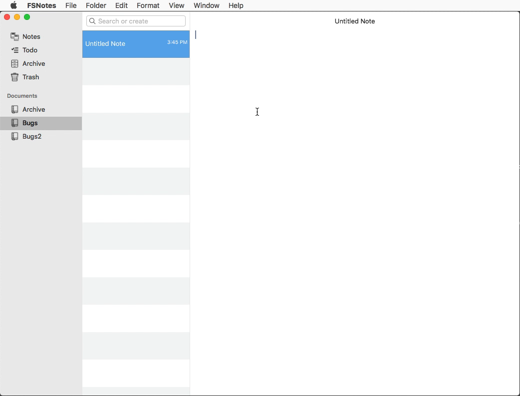Open the Window menu
Image resolution: width=520 pixels, height=396 pixels.
click(x=206, y=5)
